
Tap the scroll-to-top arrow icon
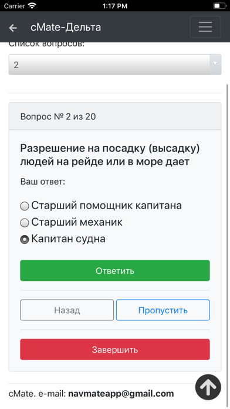tap(208, 387)
